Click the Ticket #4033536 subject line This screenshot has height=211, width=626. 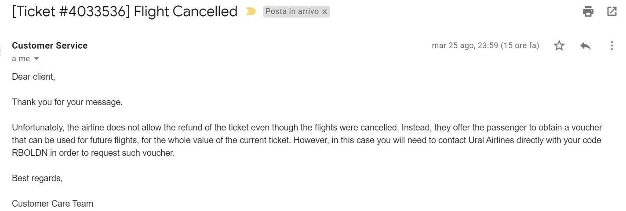click(125, 12)
